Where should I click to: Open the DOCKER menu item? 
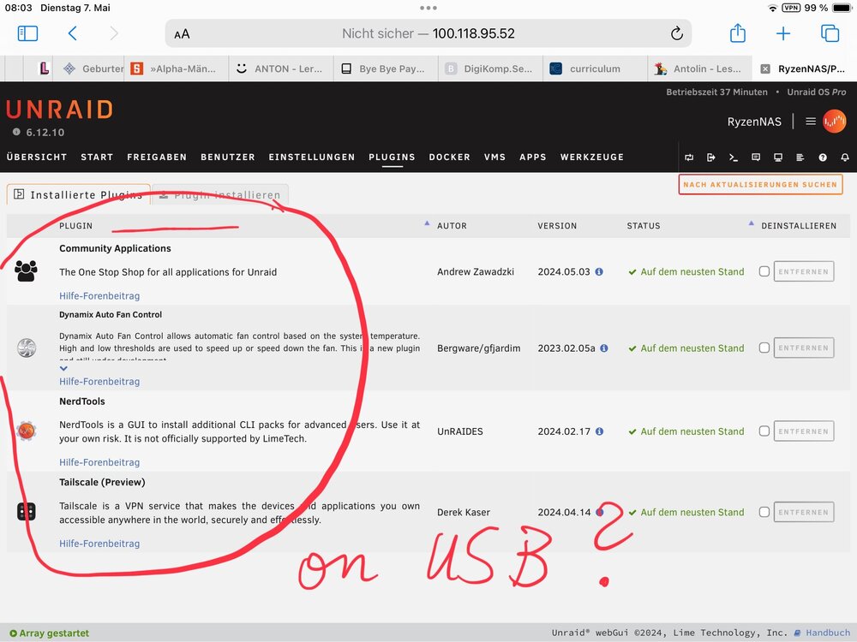449,158
